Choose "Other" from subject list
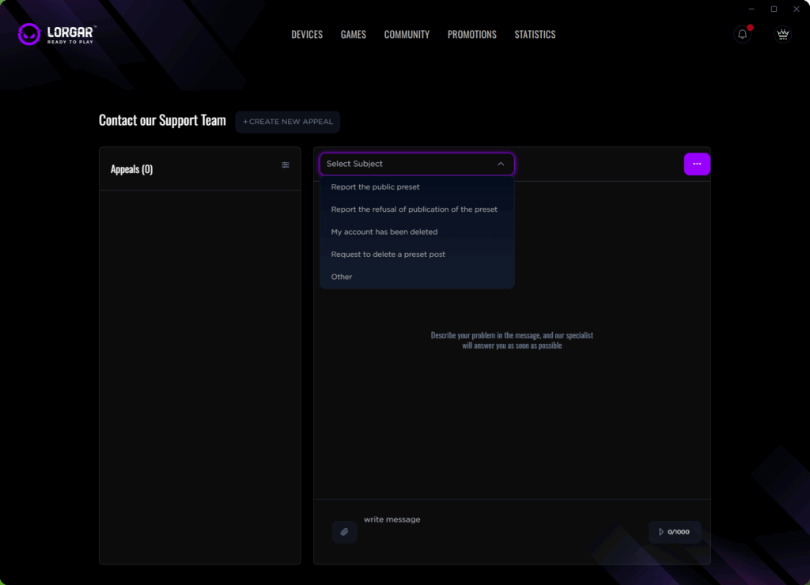The height and width of the screenshot is (585, 810). 342,277
